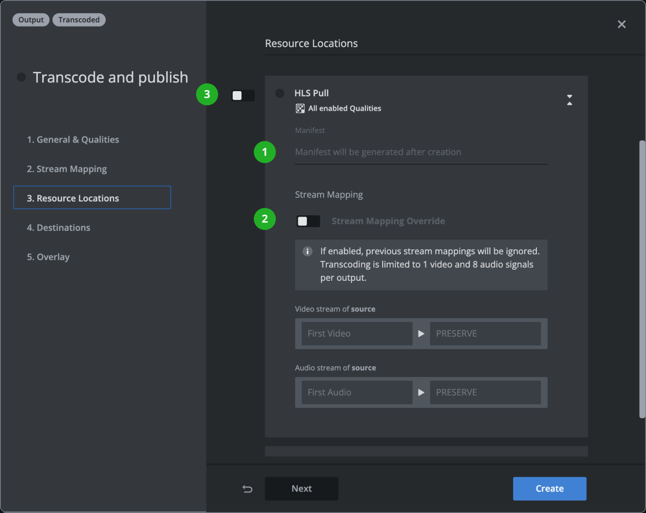
Task: Click the audio stream mapping arrow icon
Action: pos(421,393)
